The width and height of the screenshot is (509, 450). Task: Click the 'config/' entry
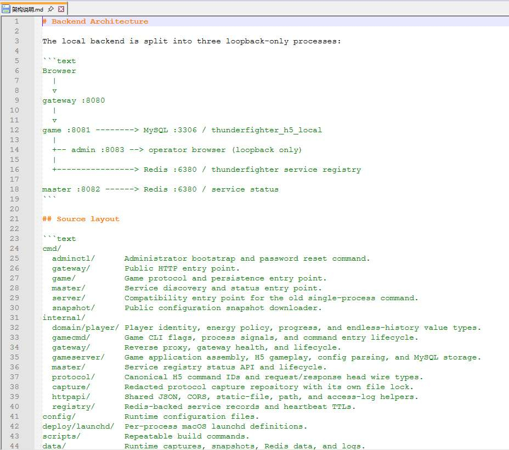(59, 417)
